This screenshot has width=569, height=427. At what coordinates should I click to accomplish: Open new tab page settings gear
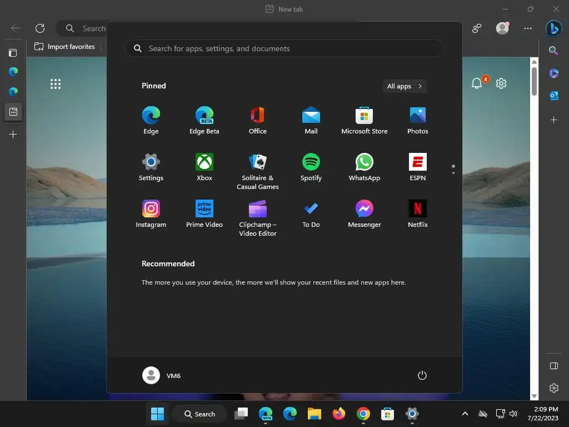pyautogui.click(x=501, y=83)
